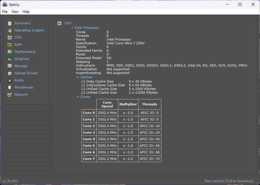The image size is (260, 185).
Task: Click the Core 7 speed 3302.2 MHz
Action: (x=107, y=159)
